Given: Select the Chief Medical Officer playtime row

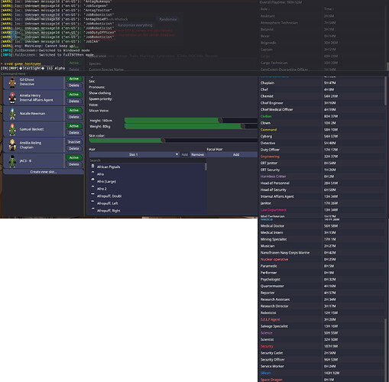Looking at the screenshot, I should click(x=322, y=109).
